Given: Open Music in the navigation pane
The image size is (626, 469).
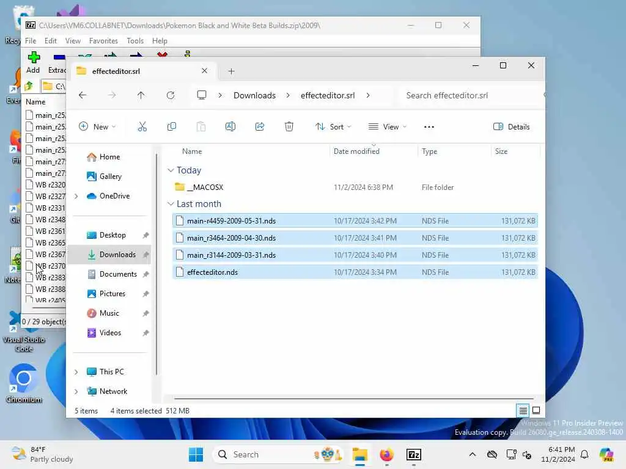Looking at the screenshot, I should click(109, 313).
